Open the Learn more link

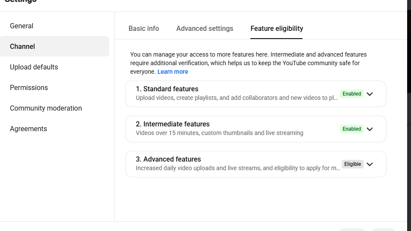(173, 72)
